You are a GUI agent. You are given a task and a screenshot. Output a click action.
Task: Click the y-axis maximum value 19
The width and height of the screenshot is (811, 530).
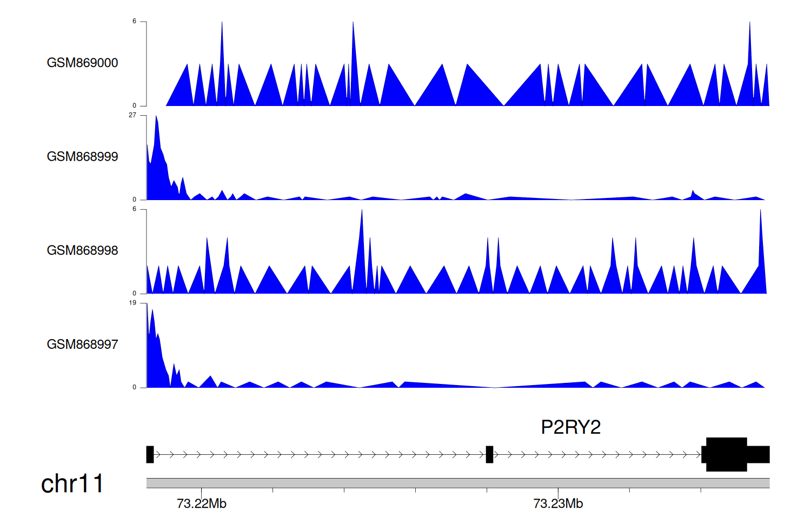click(x=132, y=303)
